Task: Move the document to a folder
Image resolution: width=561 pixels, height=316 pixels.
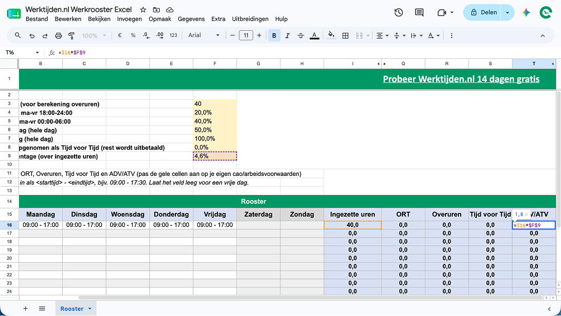Action: 156,10
